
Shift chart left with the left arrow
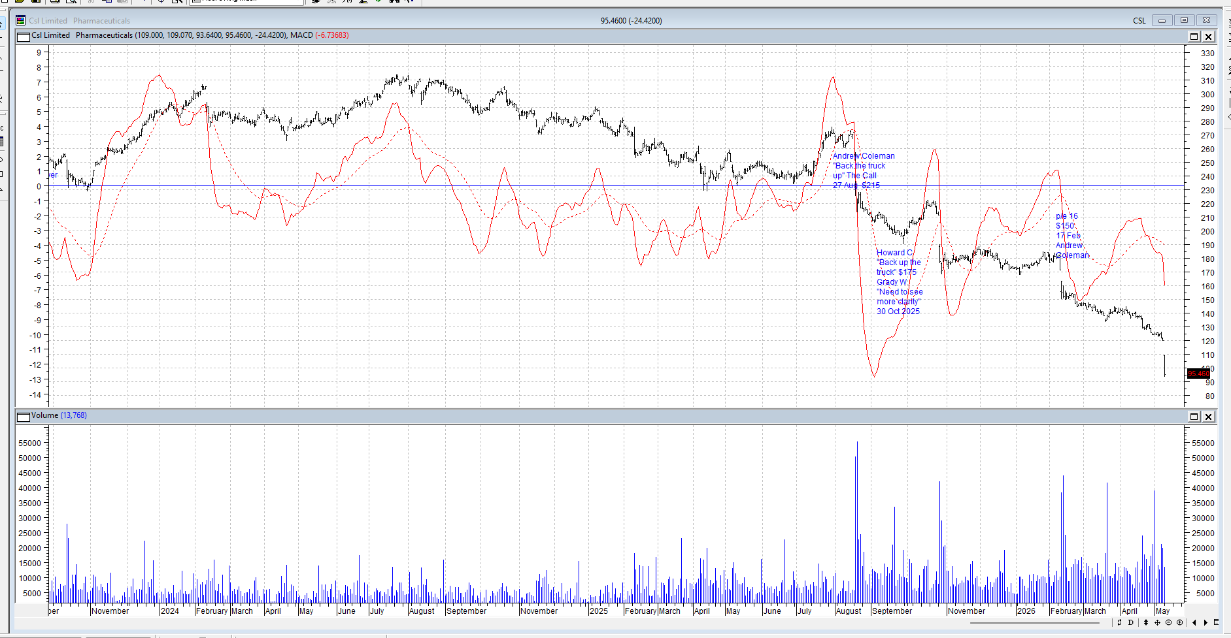pyautogui.click(x=1194, y=622)
